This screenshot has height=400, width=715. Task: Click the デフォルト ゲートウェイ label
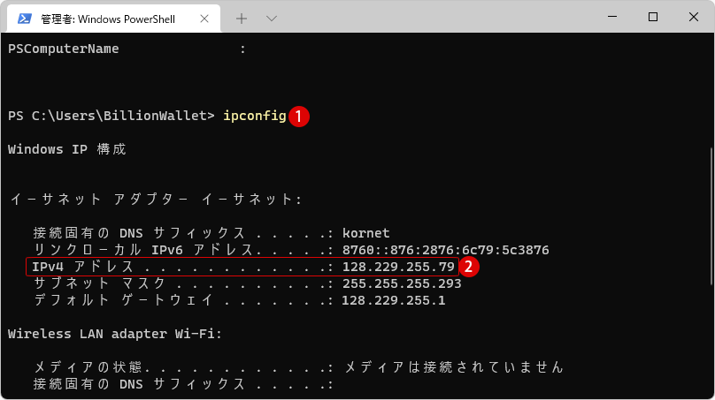[x=124, y=300]
